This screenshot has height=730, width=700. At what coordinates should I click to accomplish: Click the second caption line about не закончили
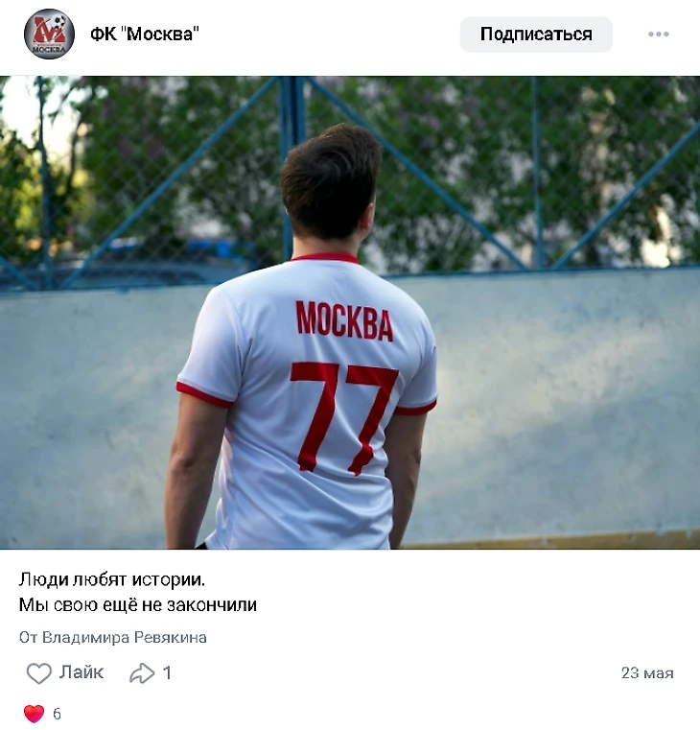click(138, 604)
